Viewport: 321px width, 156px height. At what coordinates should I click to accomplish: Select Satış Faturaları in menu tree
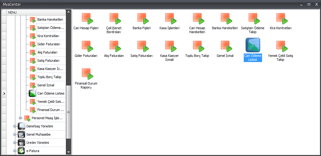click(x=49, y=61)
